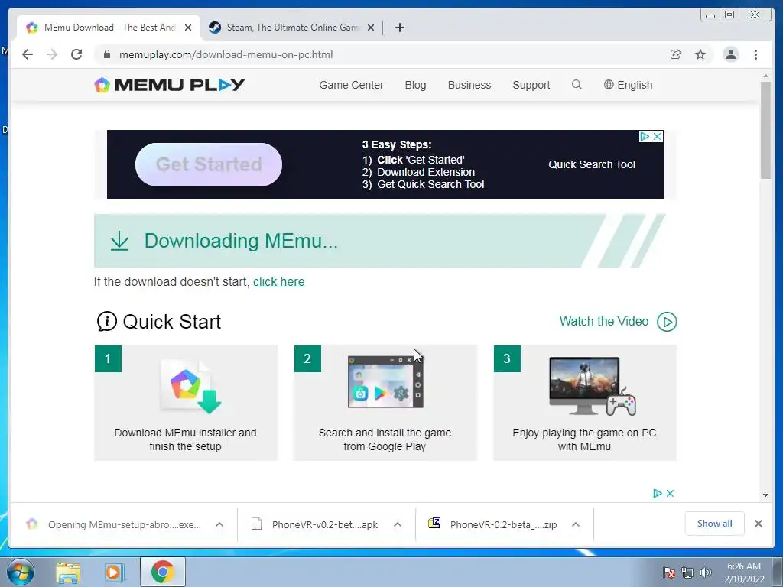The image size is (783, 587).
Task: Open the PhoneVR apk download item
Action: (x=316, y=524)
